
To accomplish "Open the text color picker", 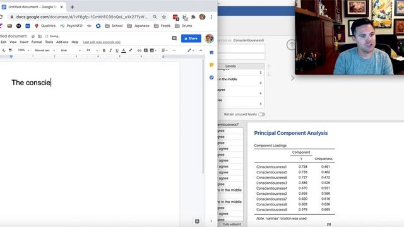I will pyautogui.click(x=124, y=50).
